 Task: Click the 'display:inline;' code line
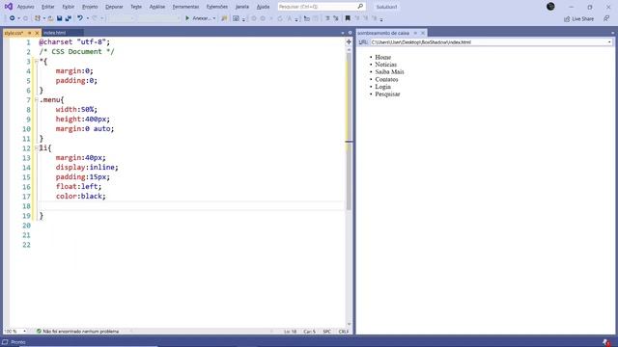pos(87,167)
